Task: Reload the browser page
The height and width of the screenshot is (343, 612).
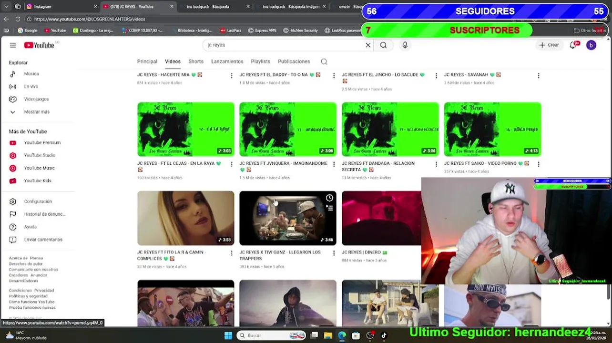Action: click(x=18, y=19)
